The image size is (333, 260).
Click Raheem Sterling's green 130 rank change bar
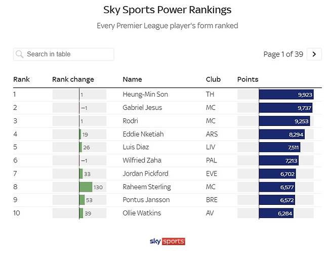[x=86, y=187]
